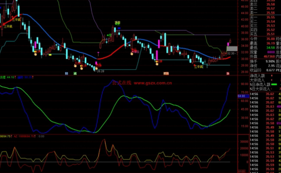Click the red '涨' marker at the chart's right end
281x173 pixels.
tap(228, 74)
